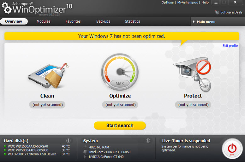Click the CPU chip icon
This screenshot has height=162, width=245.
(85, 152)
